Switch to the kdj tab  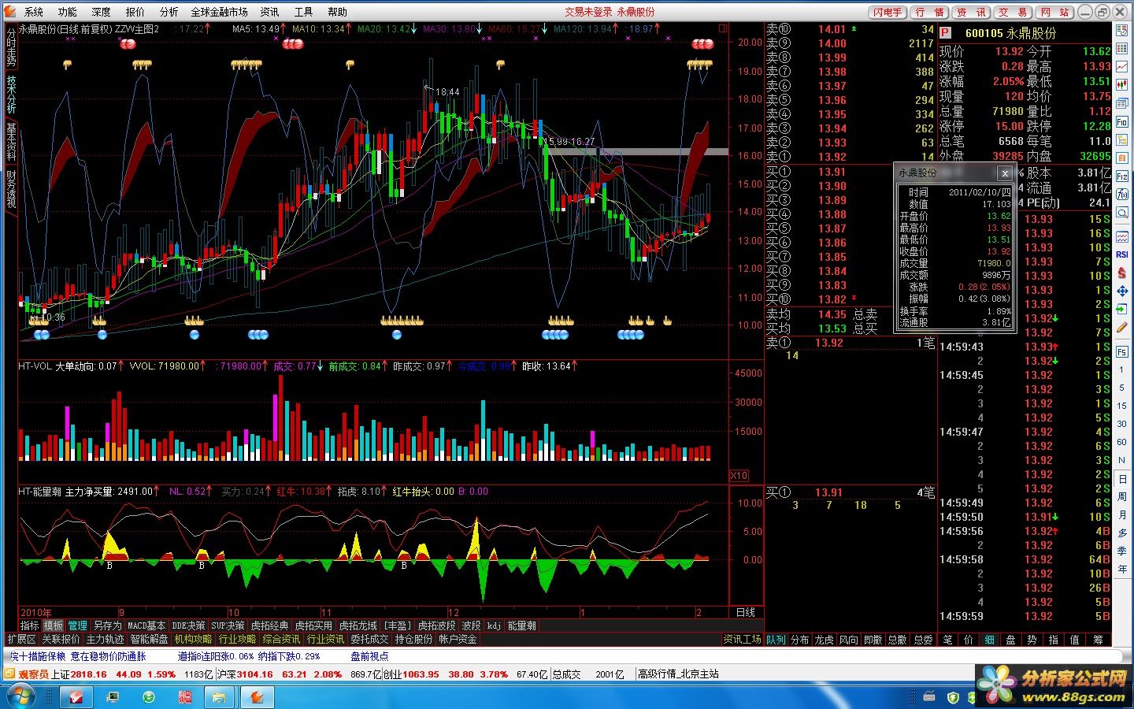(494, 625)
